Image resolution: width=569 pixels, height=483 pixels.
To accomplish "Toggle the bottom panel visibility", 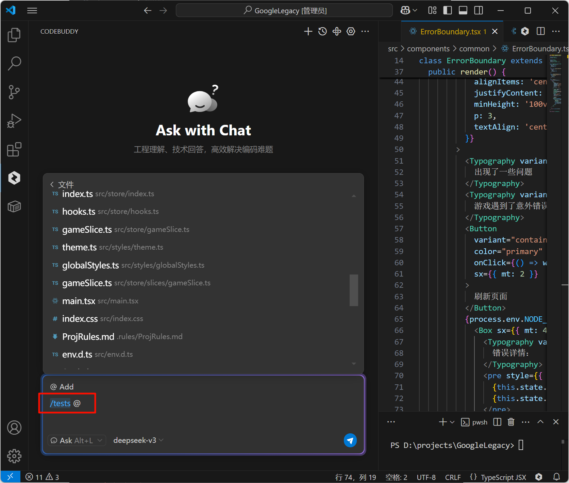I will coord(463,11).
